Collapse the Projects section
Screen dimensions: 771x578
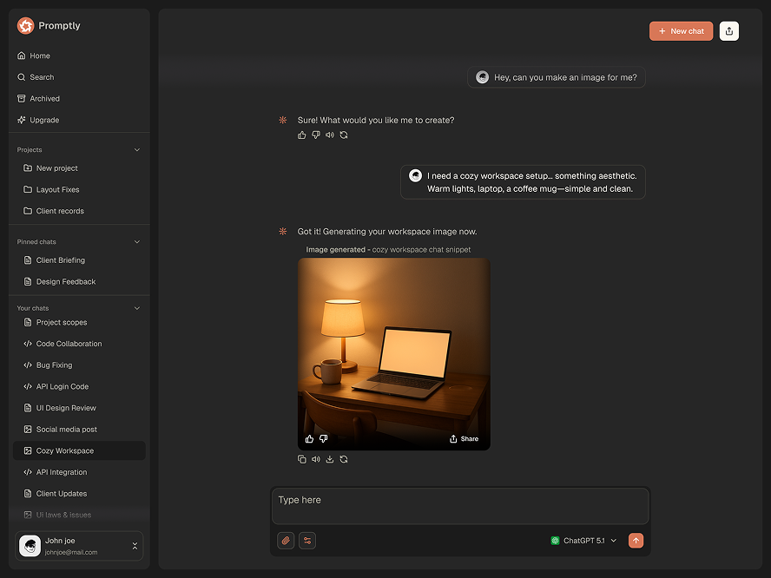pyautogui.click(x=136, y=150)
